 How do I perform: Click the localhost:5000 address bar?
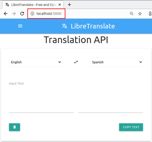pos(49,14)
